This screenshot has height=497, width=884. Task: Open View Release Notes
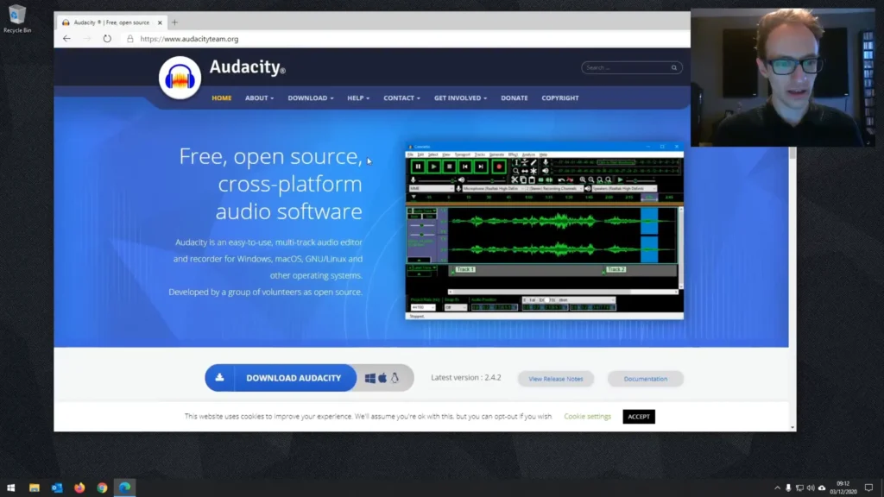(556, 379)
